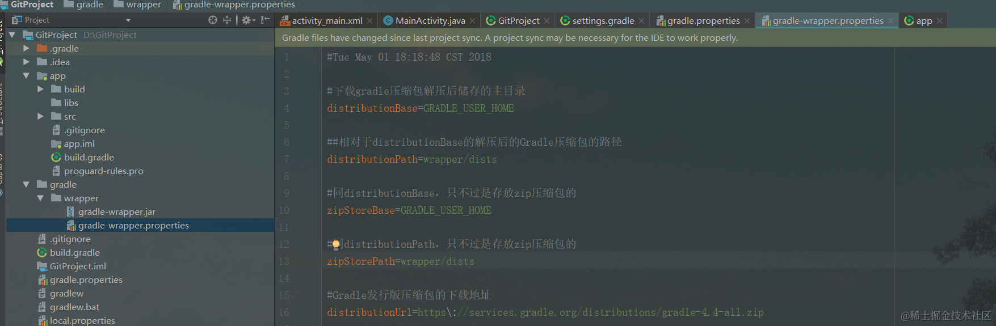
Task: Close the GitProject tab
Action: (547, 21)
